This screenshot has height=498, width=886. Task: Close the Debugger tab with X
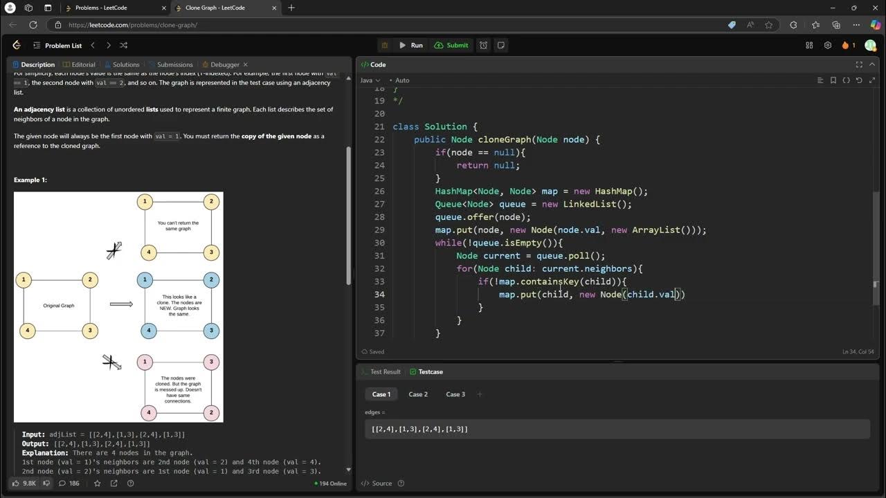coord(246,64)
